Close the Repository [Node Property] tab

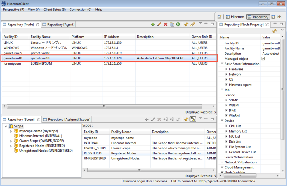(267, 24)
